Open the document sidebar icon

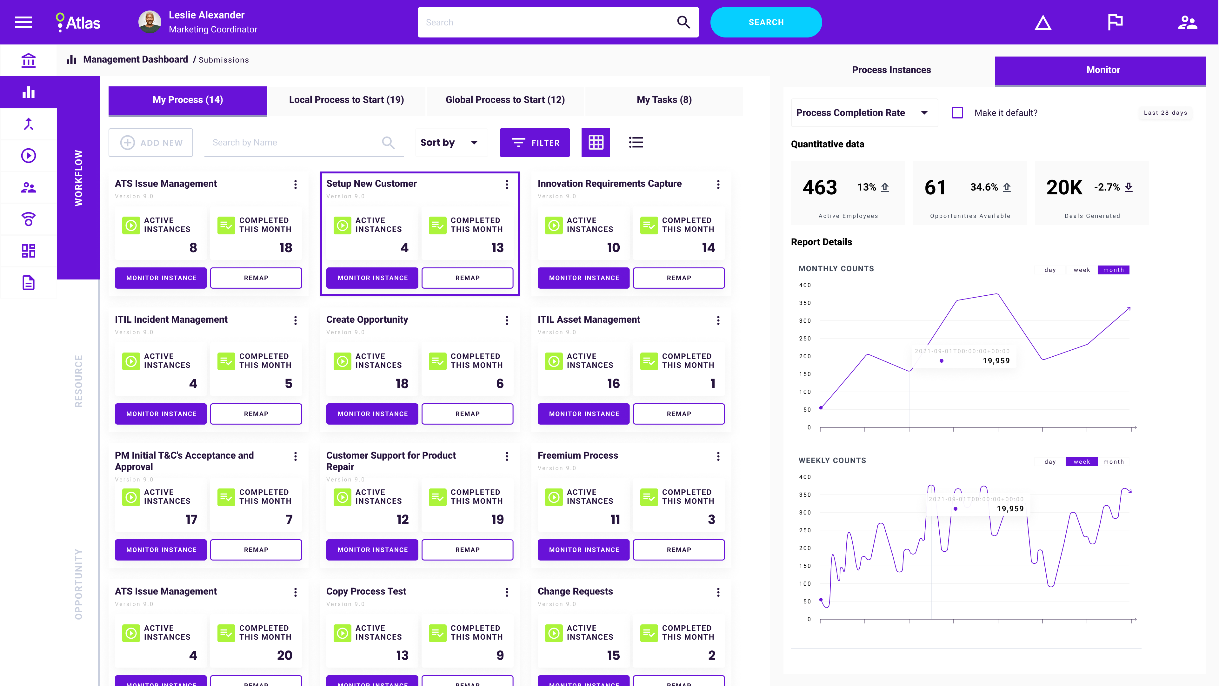pyautogui.click(x=28, y=283)
